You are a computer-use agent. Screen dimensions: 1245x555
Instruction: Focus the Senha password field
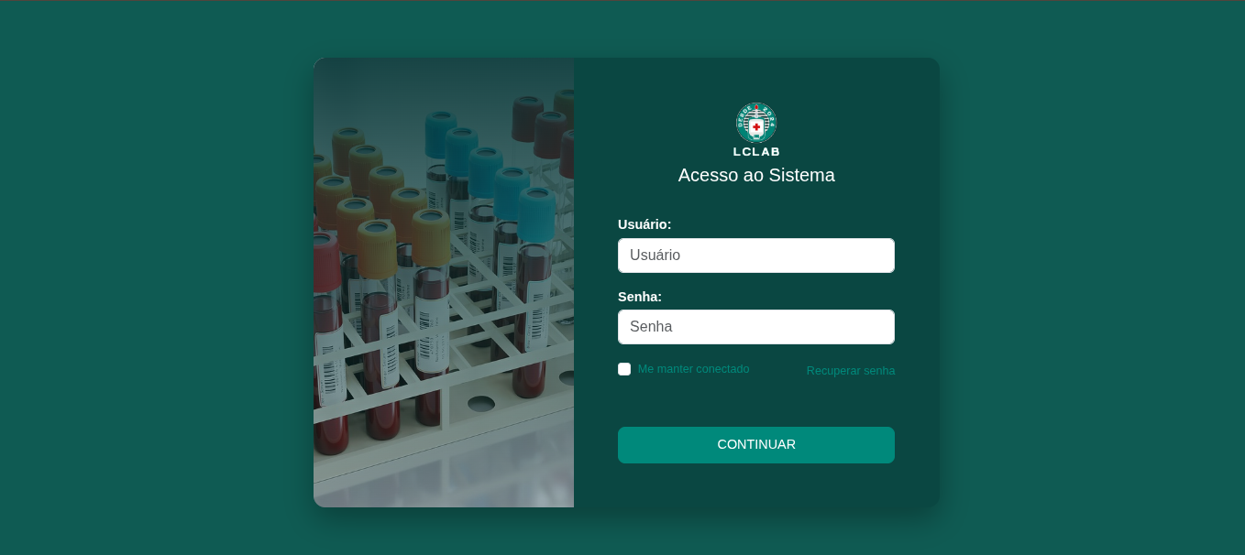[x=756, y=327]
